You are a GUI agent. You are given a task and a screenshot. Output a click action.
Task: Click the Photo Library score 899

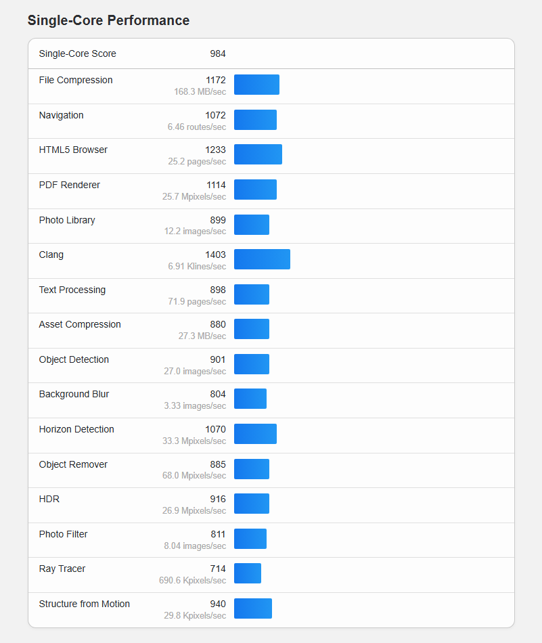pos(218,220)
